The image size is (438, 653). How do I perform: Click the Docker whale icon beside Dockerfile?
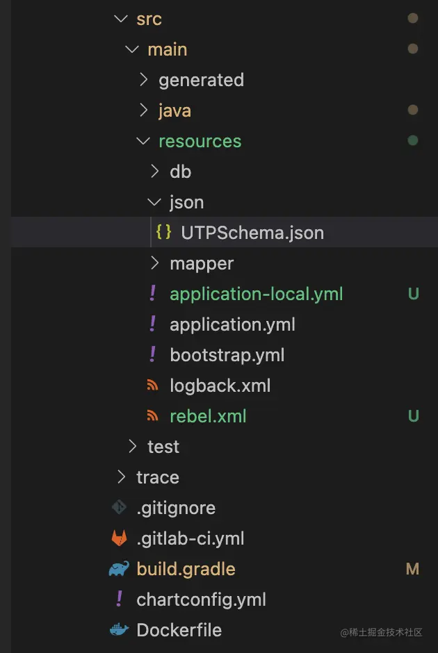tap(120, 630)
